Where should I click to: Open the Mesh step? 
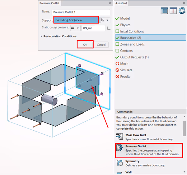pyautogui.click(x=124, y=64)
